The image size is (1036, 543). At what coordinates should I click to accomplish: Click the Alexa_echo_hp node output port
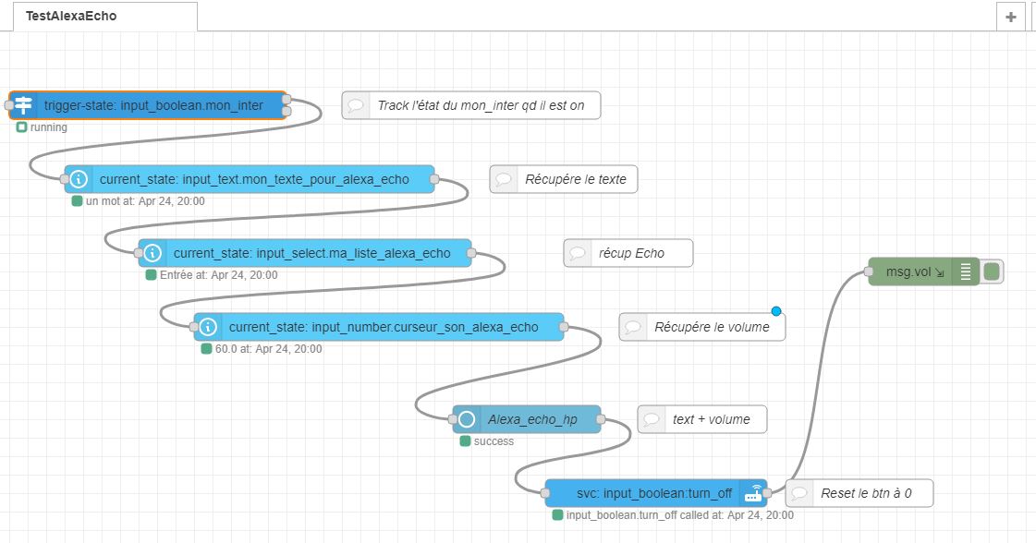tap(601, 419)
